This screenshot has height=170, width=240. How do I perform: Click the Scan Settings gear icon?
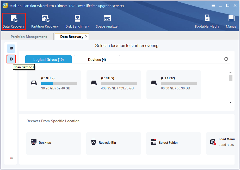(11, 59)
